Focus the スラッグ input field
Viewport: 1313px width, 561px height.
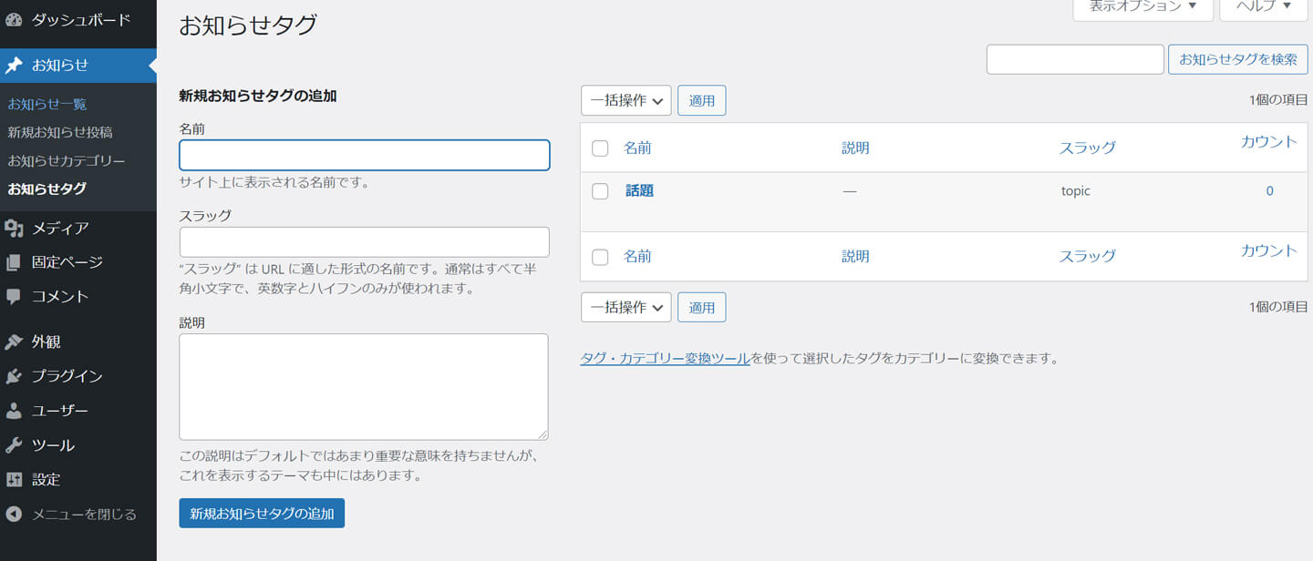pyautogui.click(x=365, y=242)
